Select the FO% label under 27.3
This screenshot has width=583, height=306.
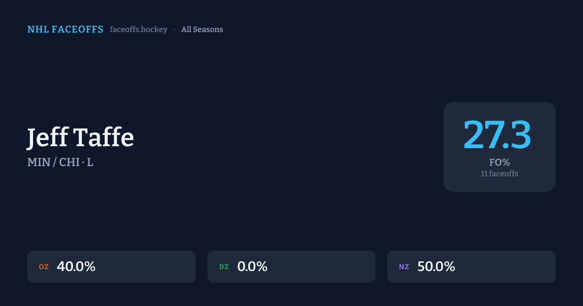(499, 162)
